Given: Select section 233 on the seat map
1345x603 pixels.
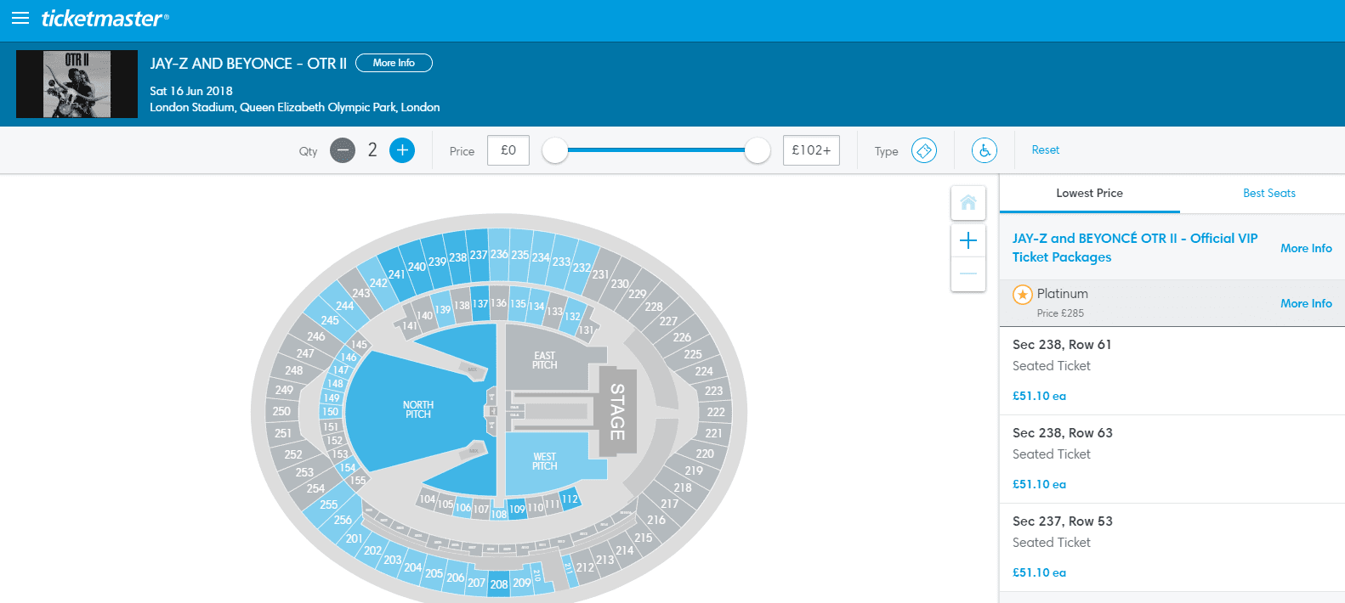Looking at the screenshot, I should pyautogui.click(x=561, y=262).
